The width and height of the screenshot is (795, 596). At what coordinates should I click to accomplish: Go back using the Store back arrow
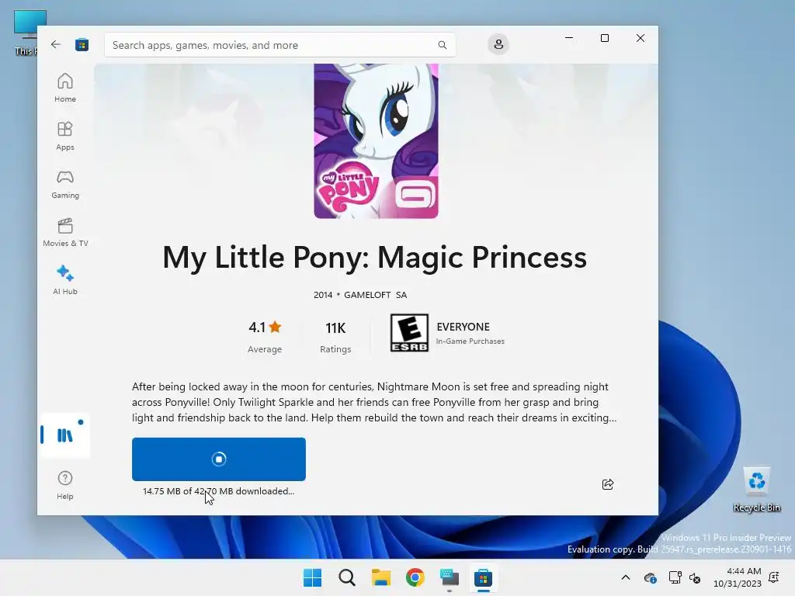[56, 44]
